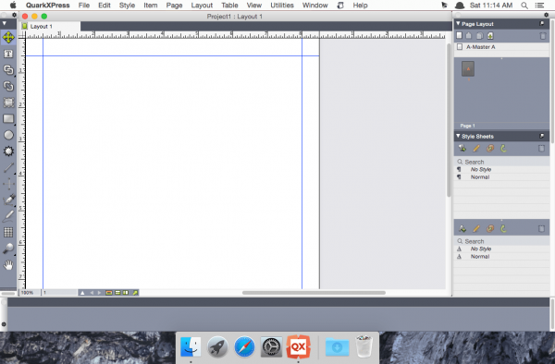Collapse the Page Layout panel

458,24
